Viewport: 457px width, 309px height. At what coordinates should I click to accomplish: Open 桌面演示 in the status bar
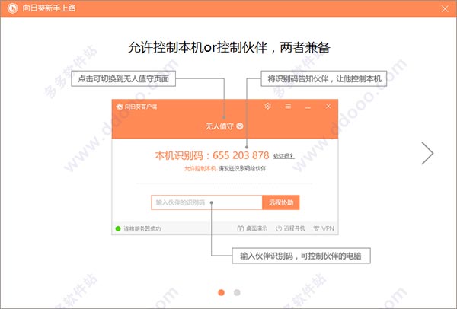tap(252, 228)
